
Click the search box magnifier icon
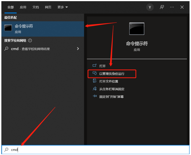6,150
